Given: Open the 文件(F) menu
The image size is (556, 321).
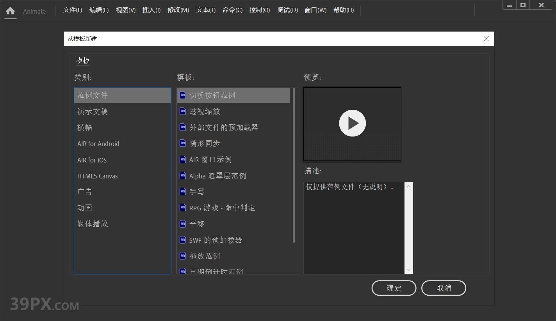Looking at the screenshot, I should (73, 10).
